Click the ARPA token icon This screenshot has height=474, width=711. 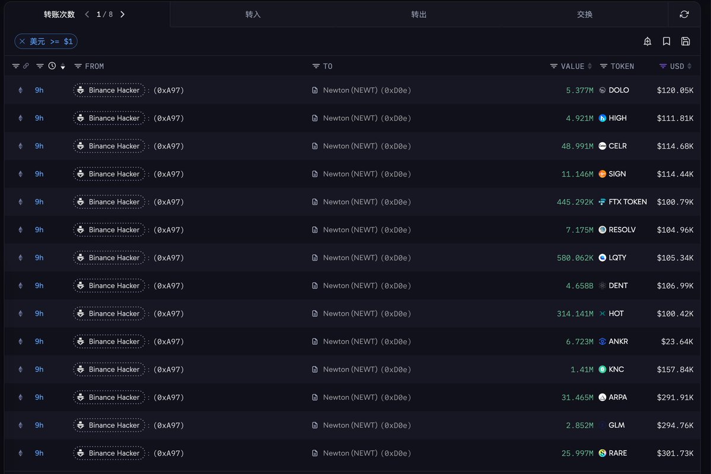[x=602, y=398]
